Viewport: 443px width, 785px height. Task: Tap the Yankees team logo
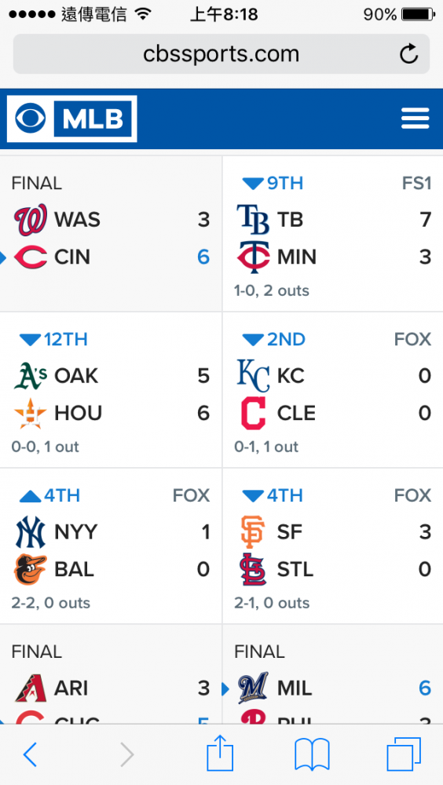31,532
